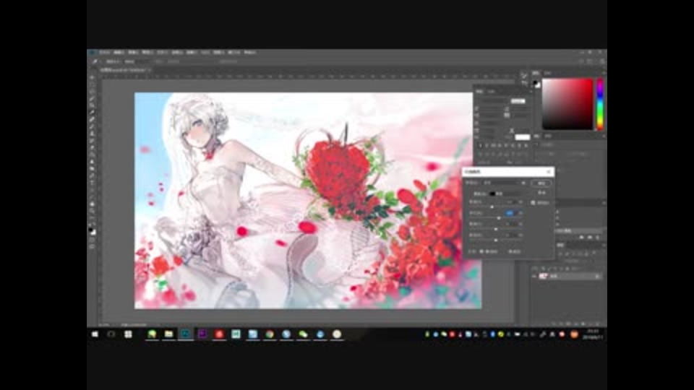Open the Layer menu
The height and width of the screenshot is (390, 694).
[x=147, y=53]
